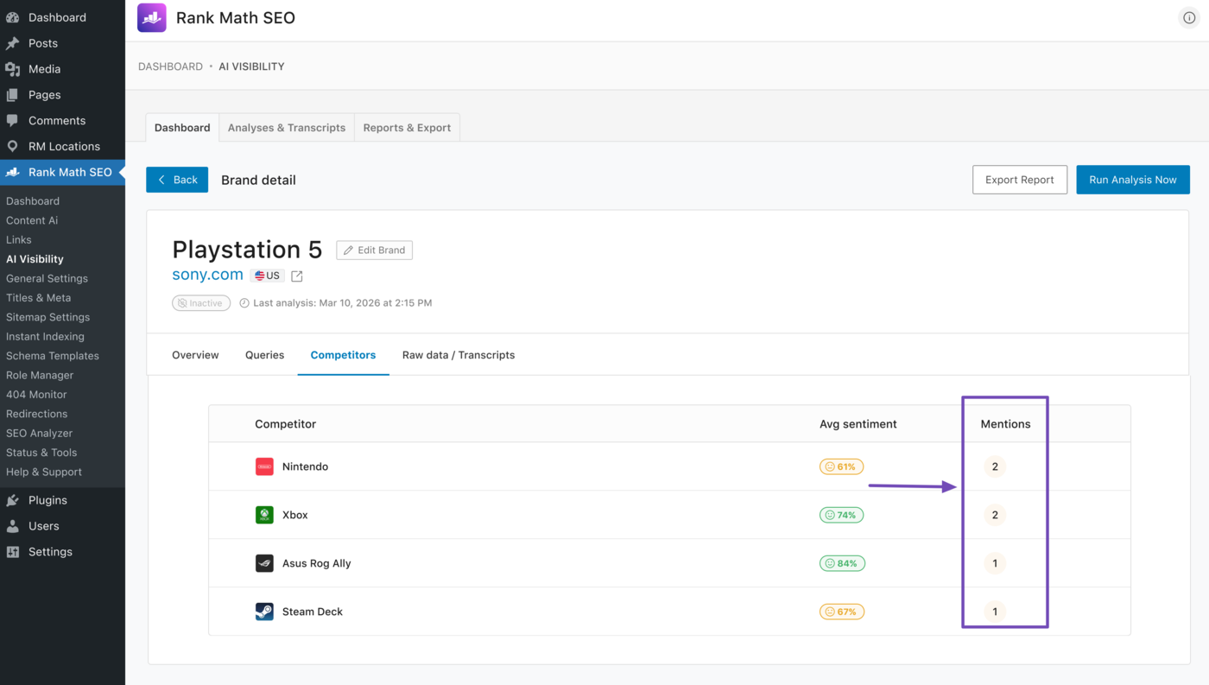This screenshot has width=1209, height=685.
Task: Click the Edit Brand button
Action: pos(375,250)
